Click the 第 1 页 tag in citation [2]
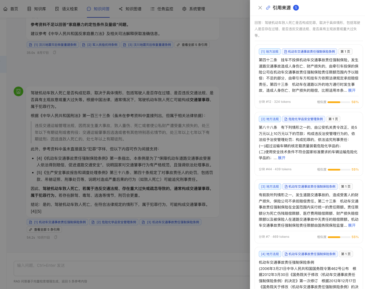Image resolution: width=365 pixels, height=289 pixels. (333, 119)
